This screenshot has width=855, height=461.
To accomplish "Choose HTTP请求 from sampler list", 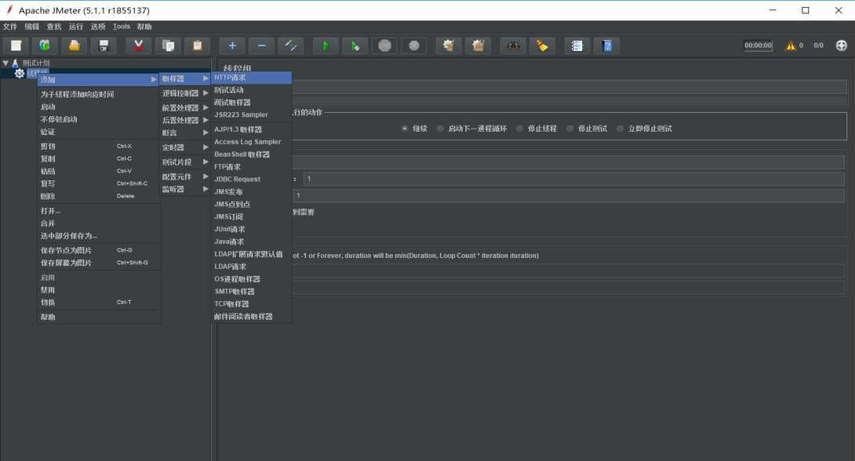I will [251, 78].
